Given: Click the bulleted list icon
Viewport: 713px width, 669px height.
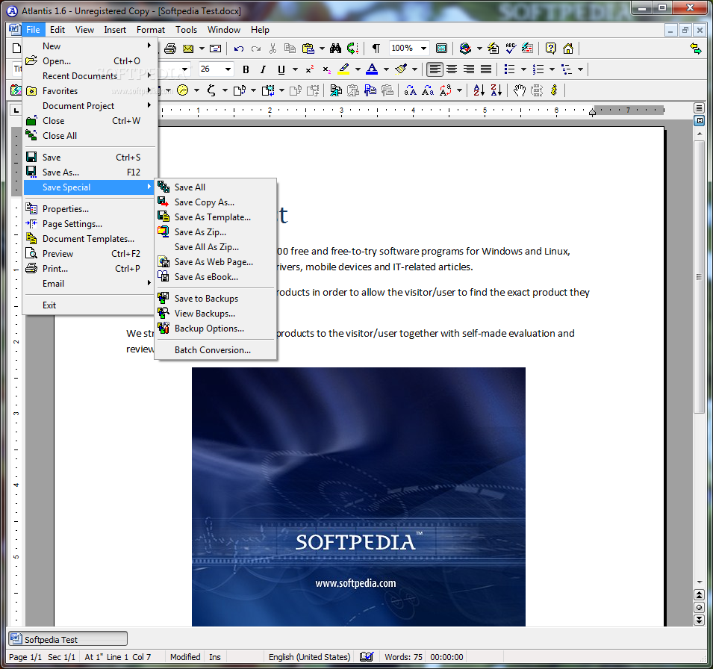Looking at the screenshot, I should [x=510, y=69].
